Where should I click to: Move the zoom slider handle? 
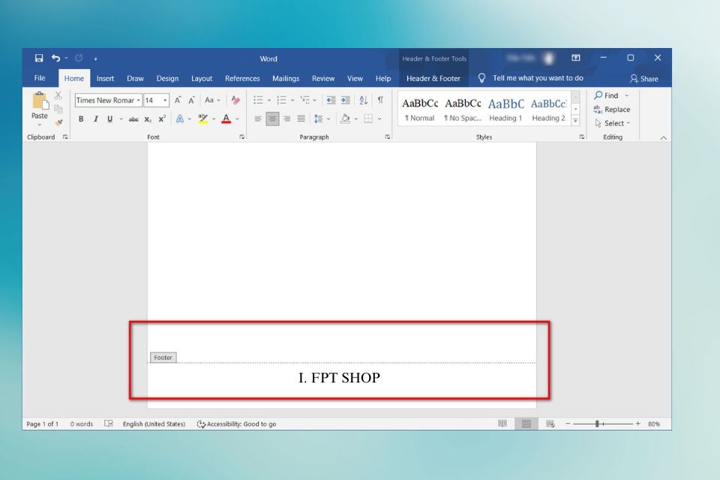[598, 424]
